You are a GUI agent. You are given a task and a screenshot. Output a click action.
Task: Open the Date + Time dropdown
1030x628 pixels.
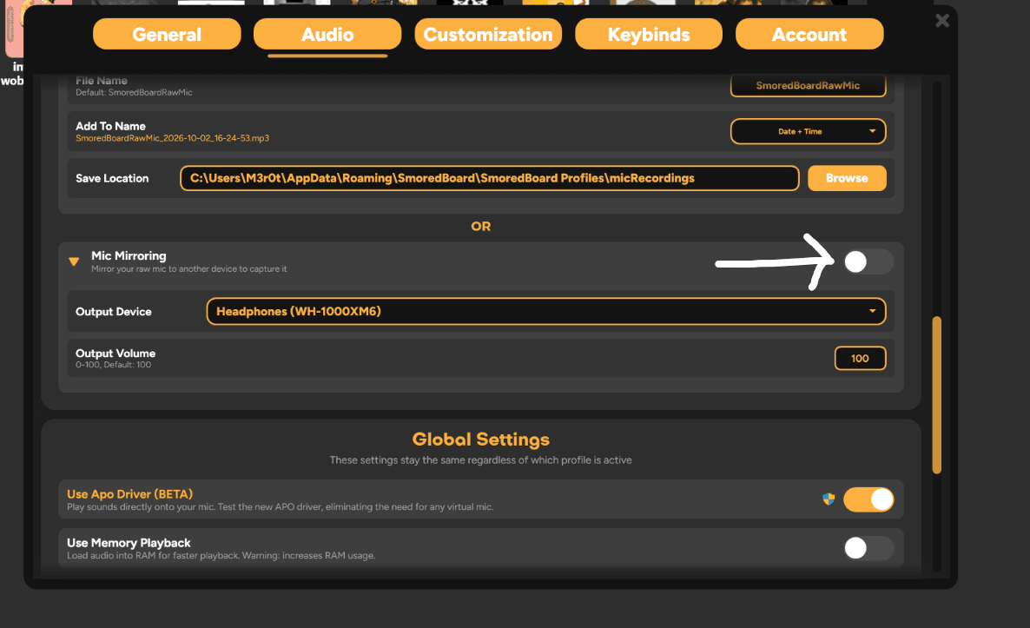[x=808, y=131]
